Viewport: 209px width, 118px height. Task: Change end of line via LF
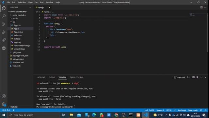tap(174, 110)
